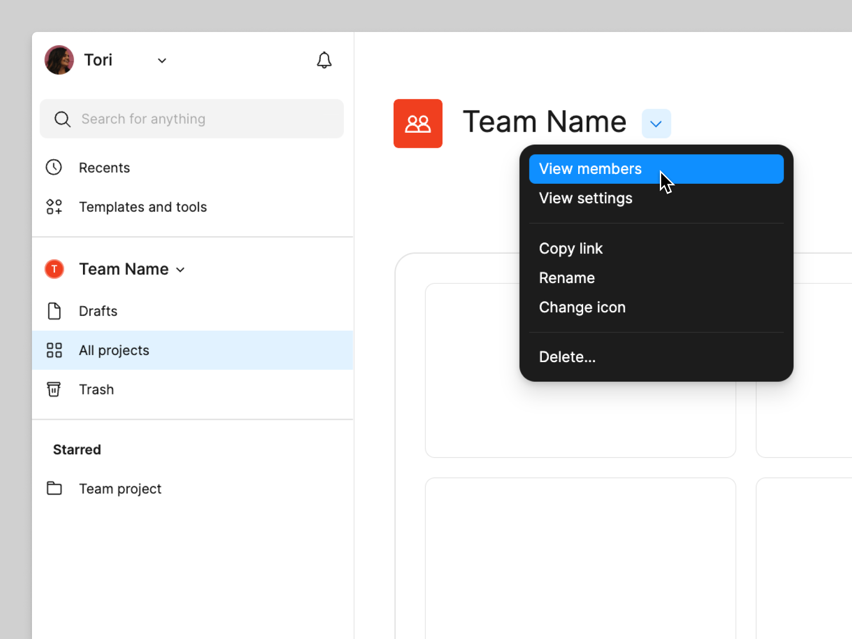Expand the sidebar Team Name chevron
The height and width of the screenshot is (639, 852).
point(180,270)
